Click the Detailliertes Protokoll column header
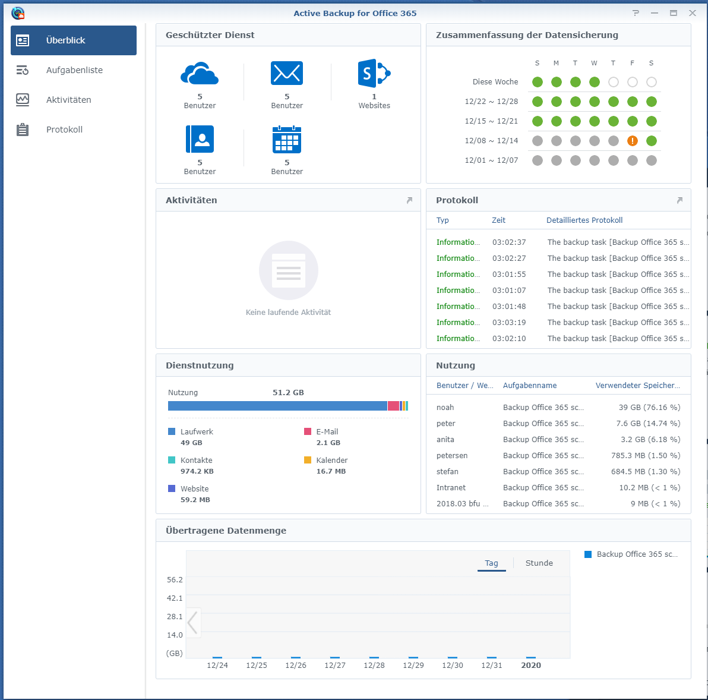This screenshot has width=708, height=700. point(584,220)
